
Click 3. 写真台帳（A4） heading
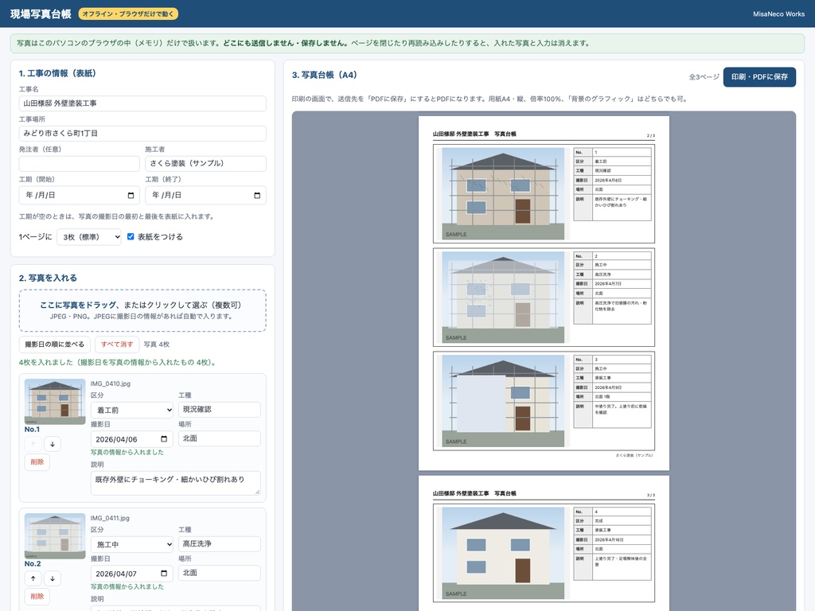tap(325, 75)
